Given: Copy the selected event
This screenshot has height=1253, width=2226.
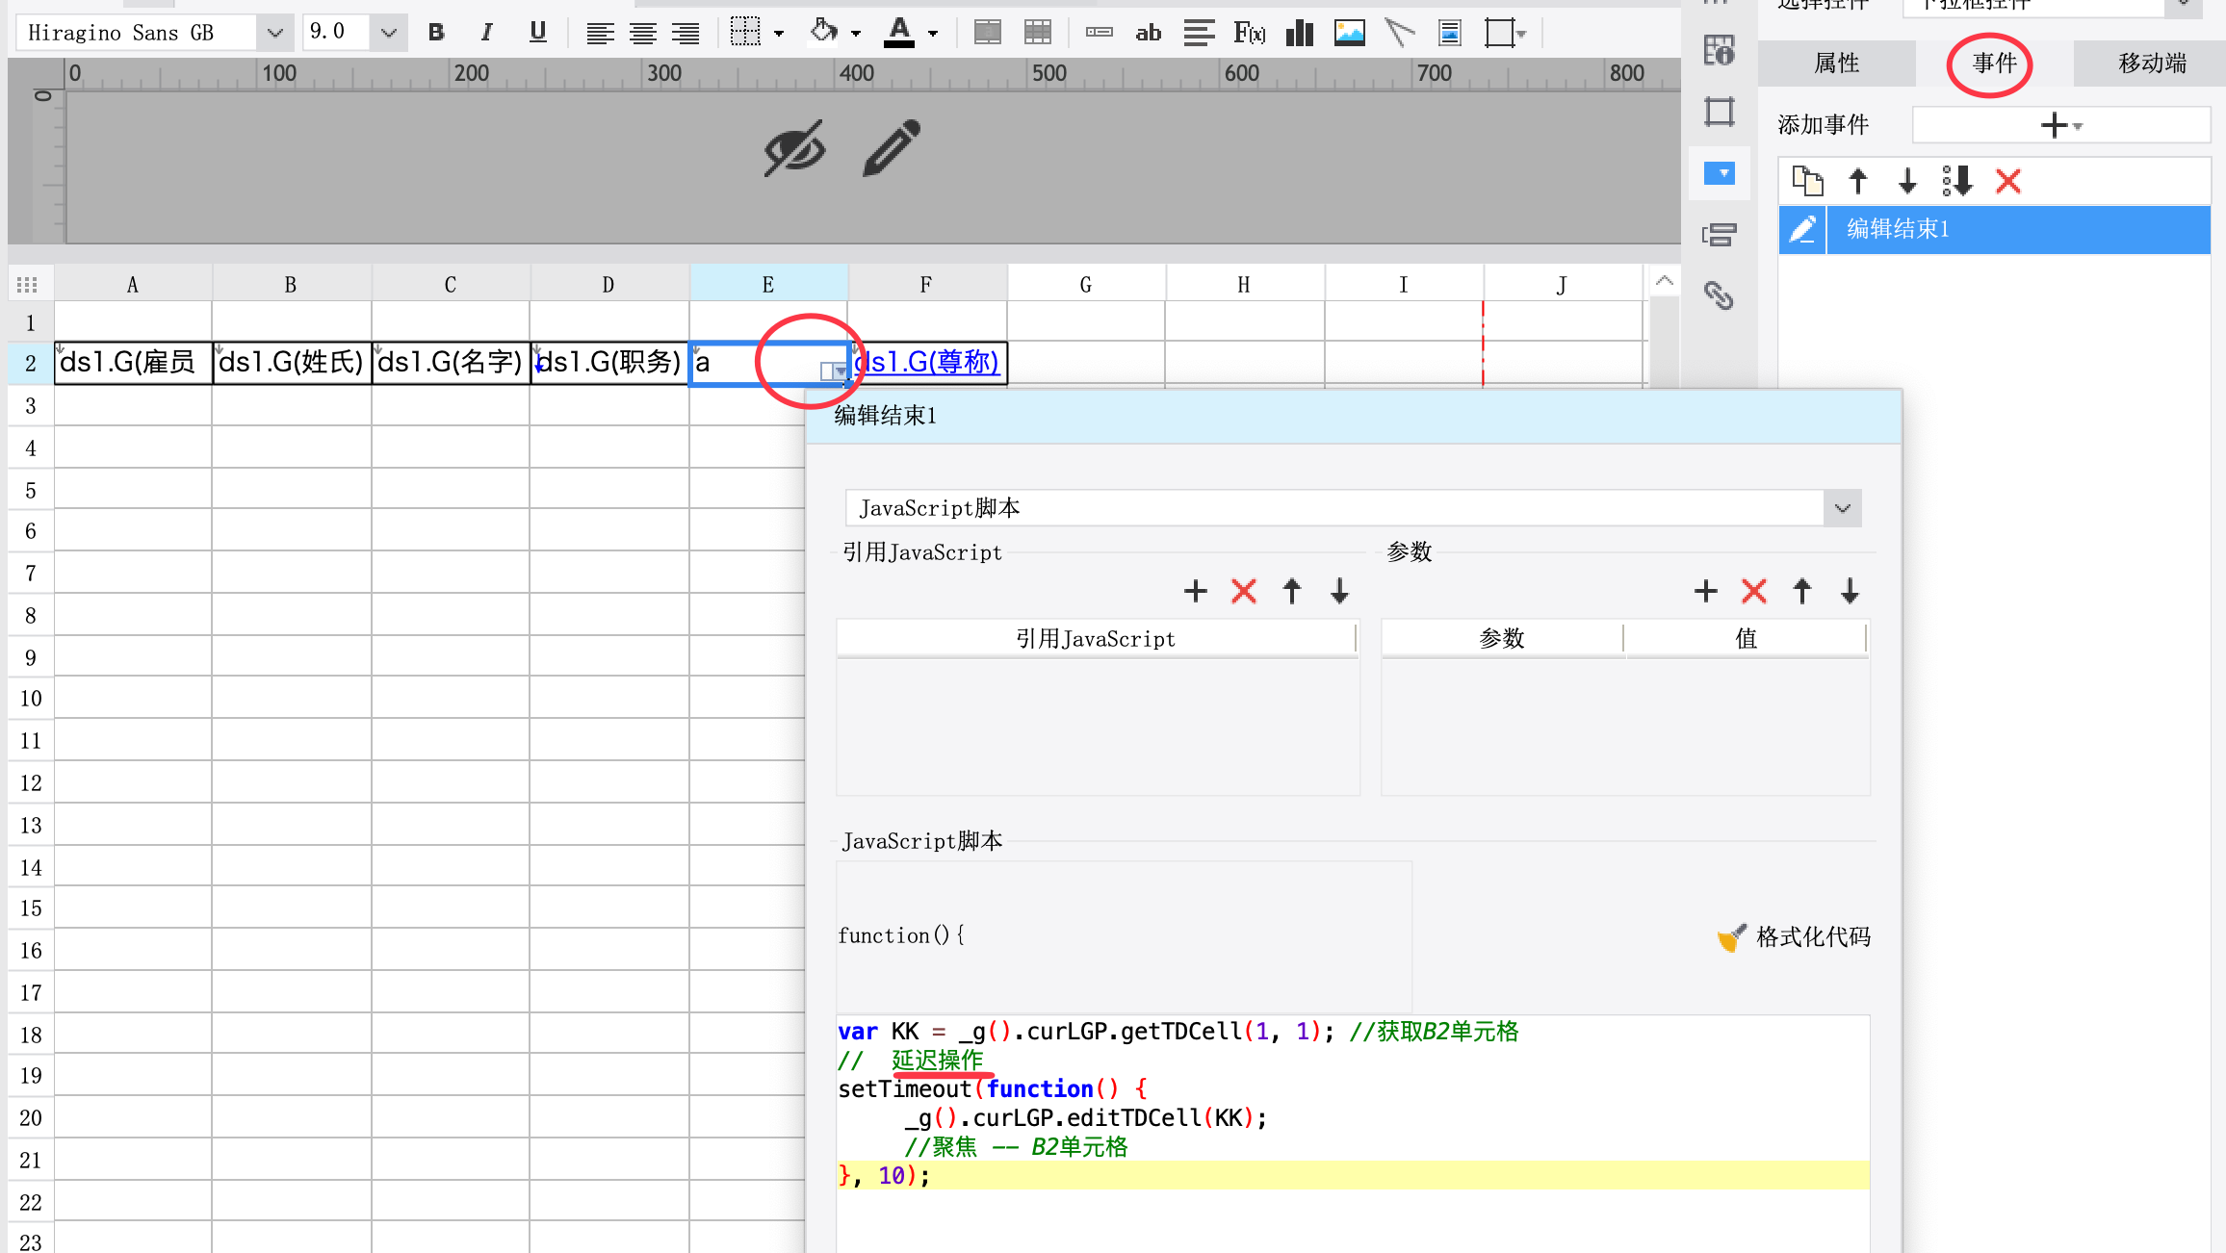Looking at the screenshot, I should click(x=1807, y=181).
